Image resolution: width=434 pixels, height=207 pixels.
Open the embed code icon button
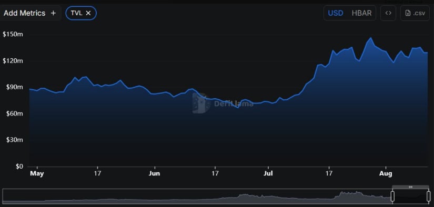[388, 13]
